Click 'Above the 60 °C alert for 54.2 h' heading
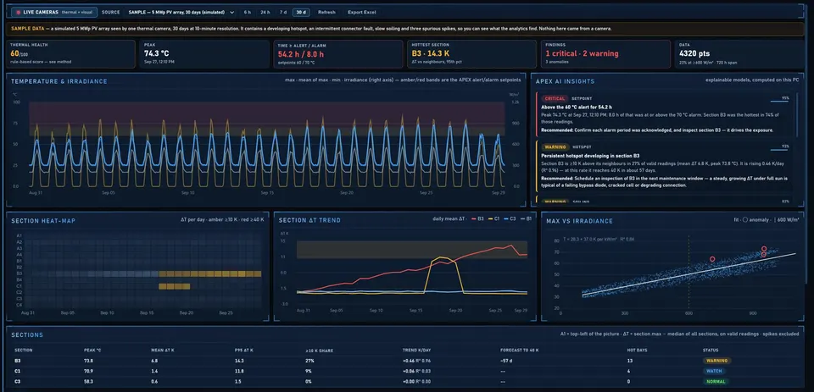 577,107
